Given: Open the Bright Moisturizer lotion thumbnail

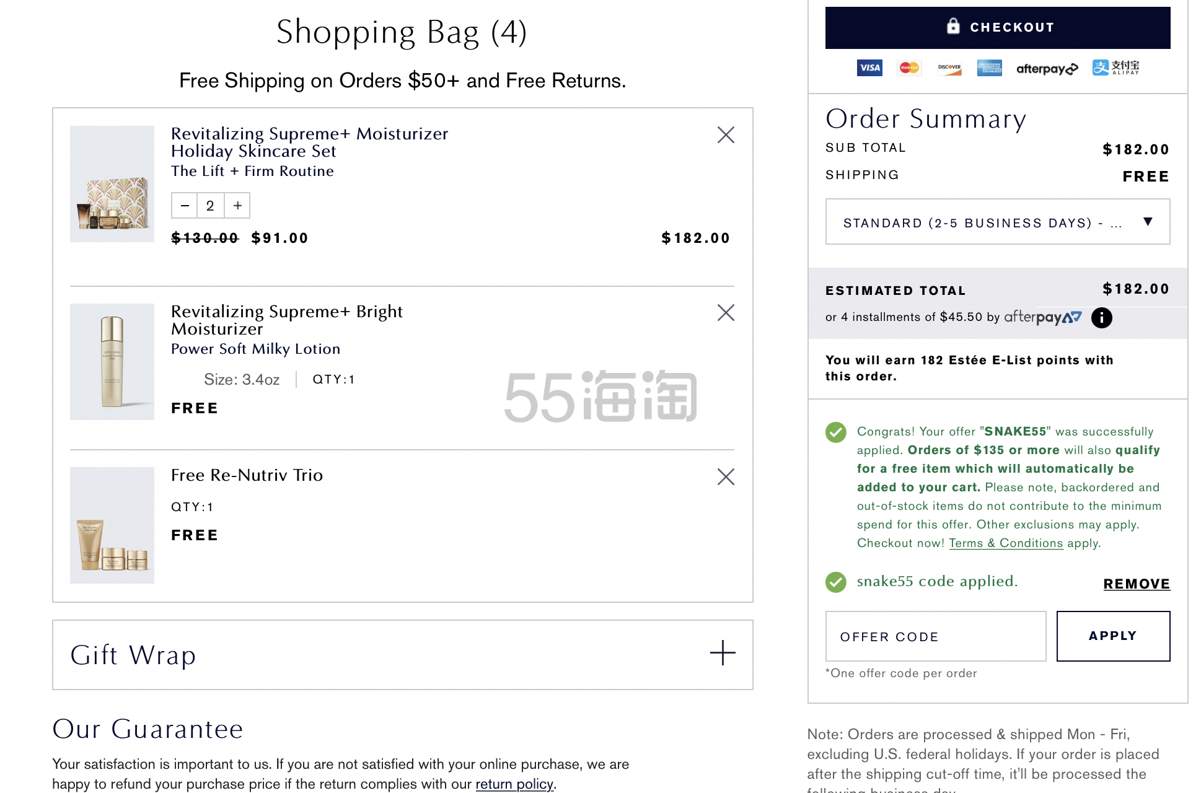Looking at the screenshot, I should pos(112,362).
